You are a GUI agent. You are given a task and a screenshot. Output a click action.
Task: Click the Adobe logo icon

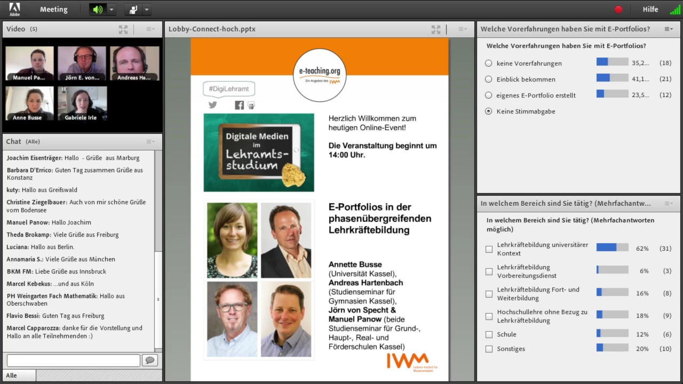click(x=14, y=9)
